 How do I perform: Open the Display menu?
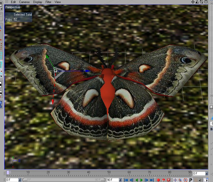pyautogui.click(x=38, y=2)
